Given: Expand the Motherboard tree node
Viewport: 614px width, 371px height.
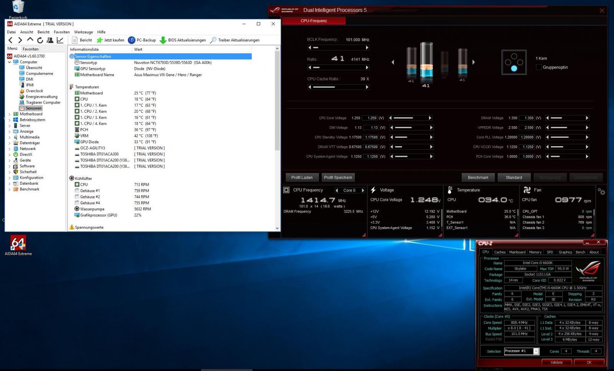Looking at the screenshot, I should [10, 114].
